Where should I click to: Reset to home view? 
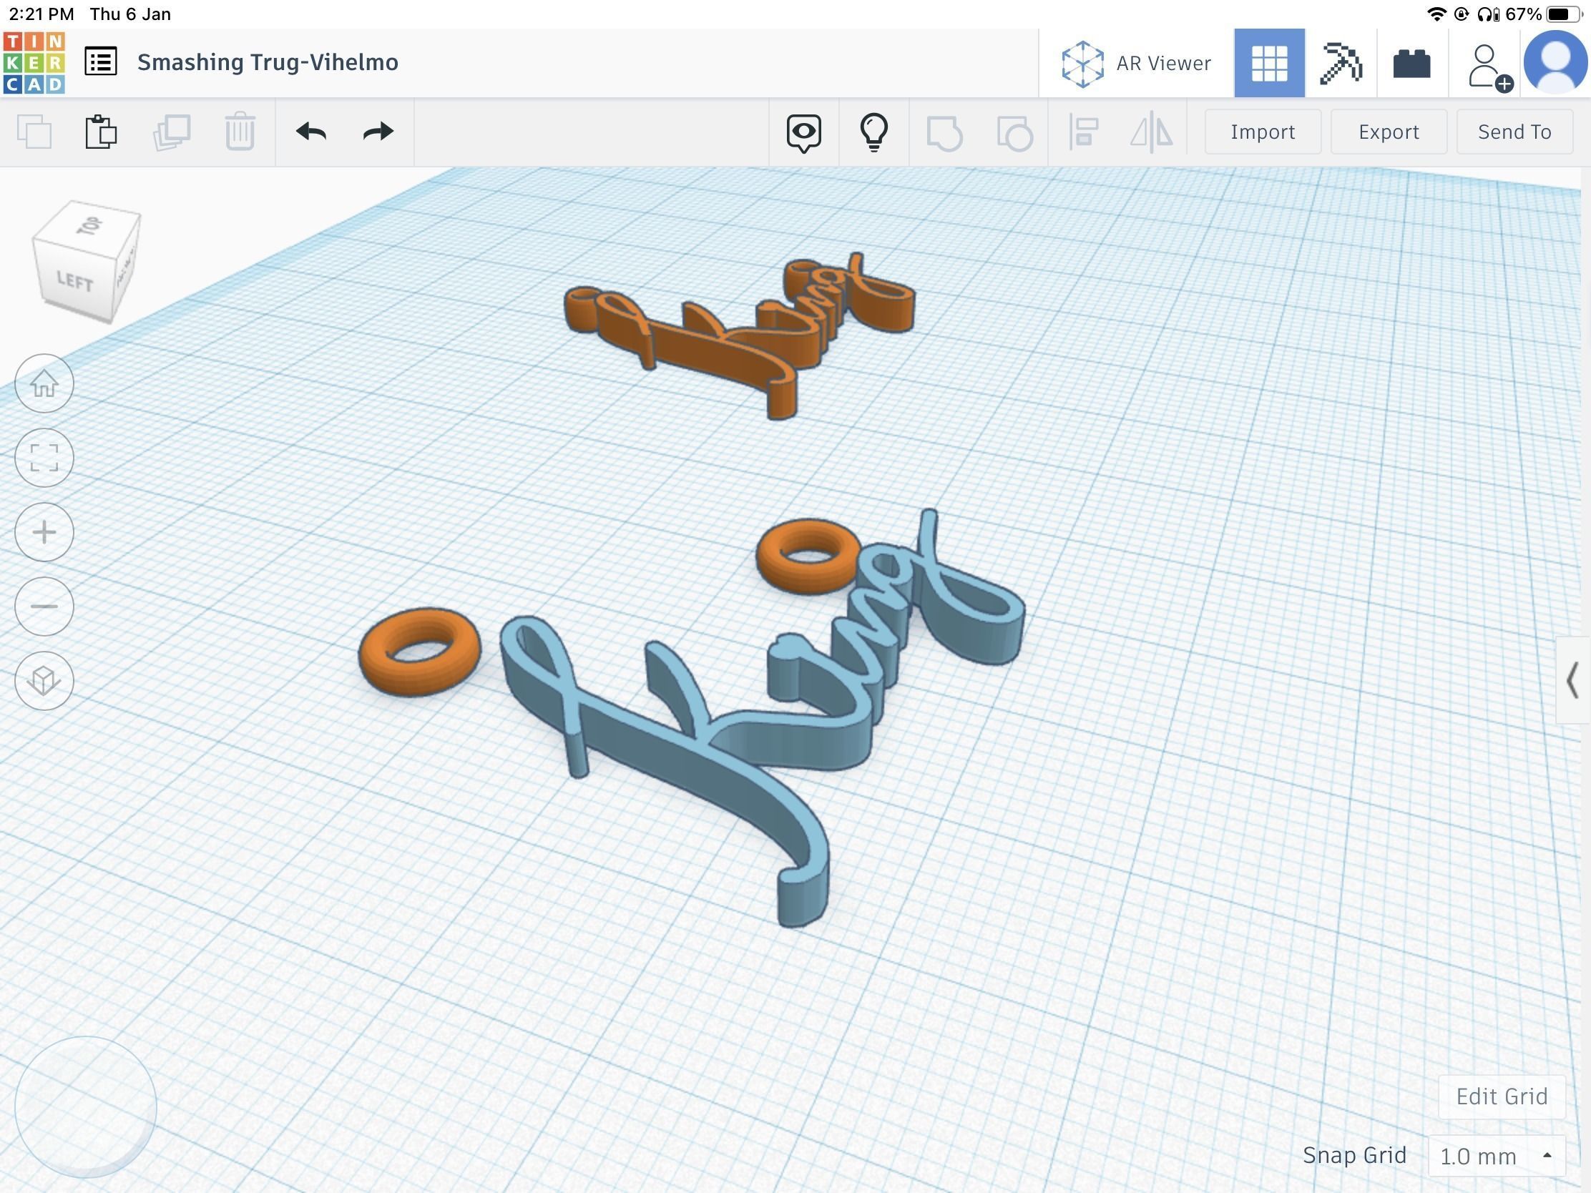(x=44, y=384)
